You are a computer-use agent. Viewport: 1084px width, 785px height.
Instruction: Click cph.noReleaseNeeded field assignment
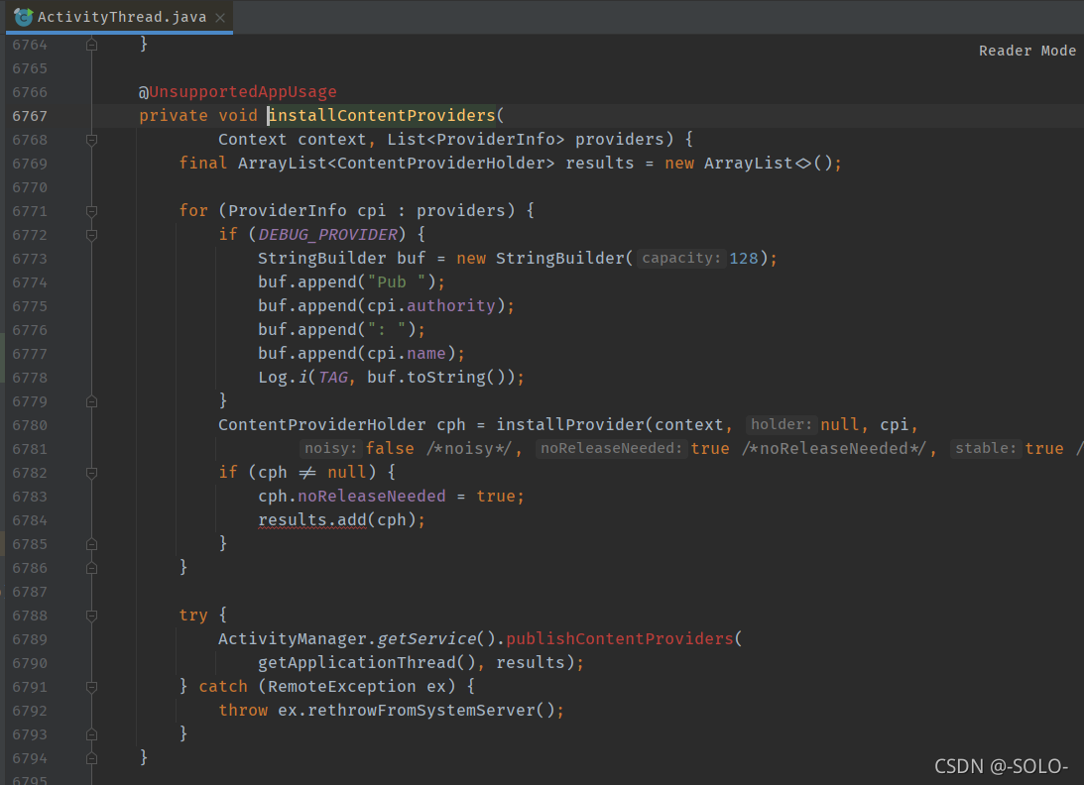pos(352,497)
